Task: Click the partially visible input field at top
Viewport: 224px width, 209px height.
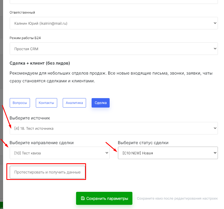Action: click(114, 2)
